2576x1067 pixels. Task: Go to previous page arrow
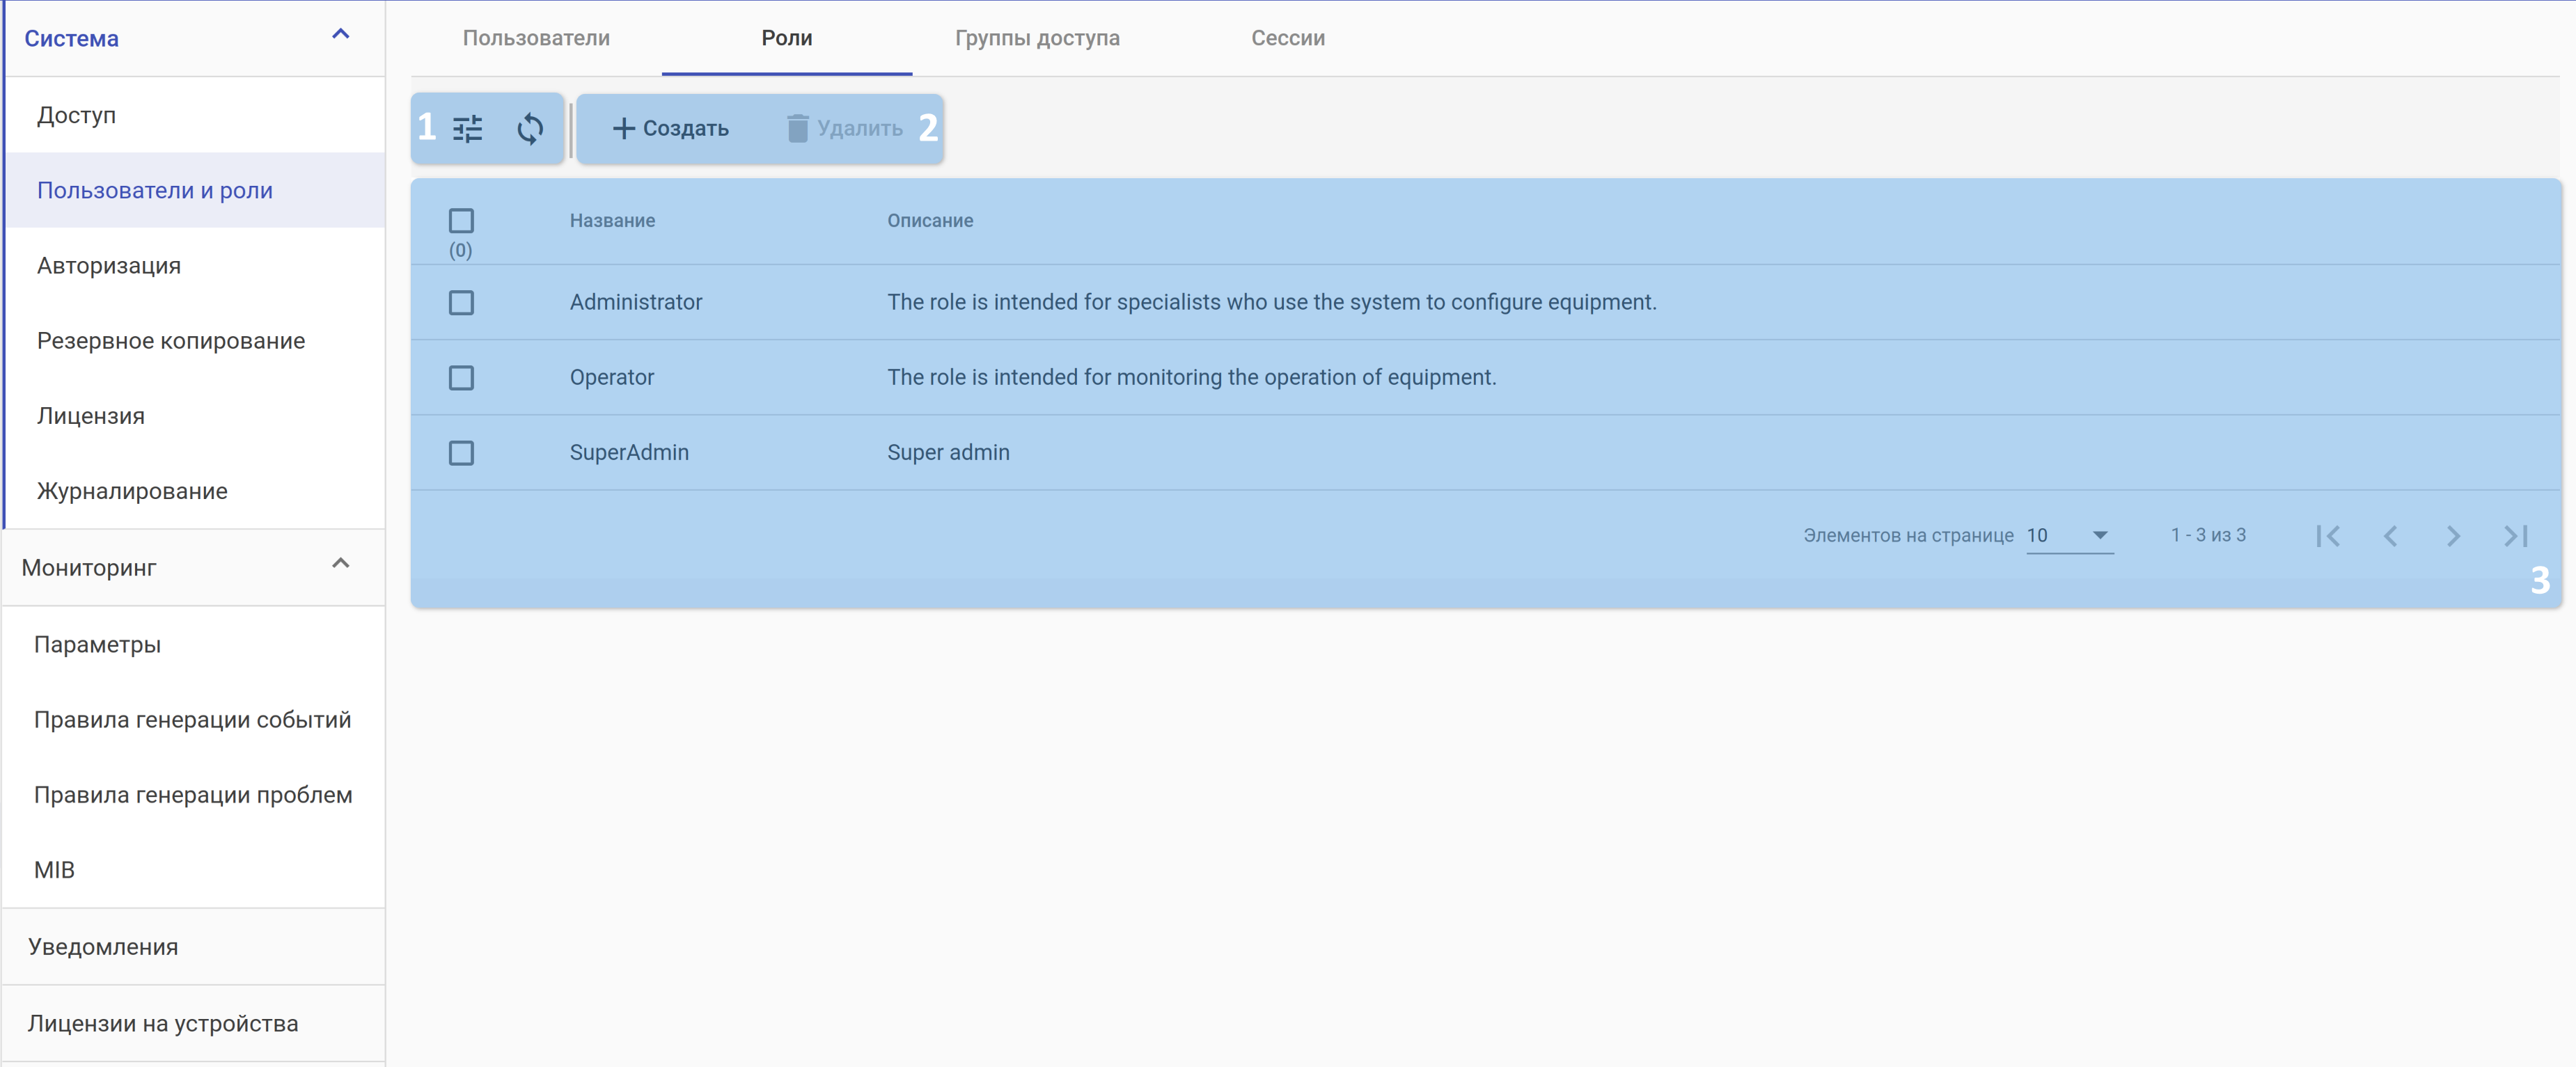(x=2390, y=536)
